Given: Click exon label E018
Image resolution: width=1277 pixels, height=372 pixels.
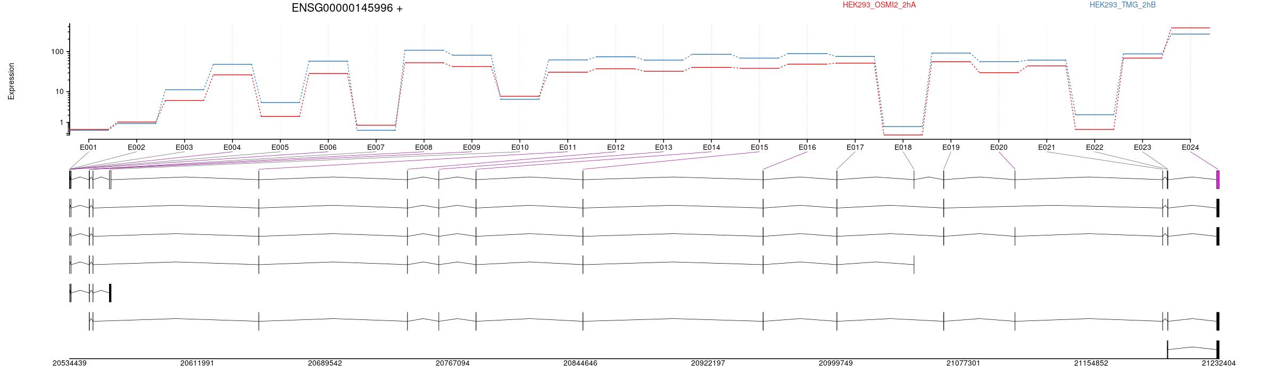Looking at the screenshot, I should click(903, 147).
